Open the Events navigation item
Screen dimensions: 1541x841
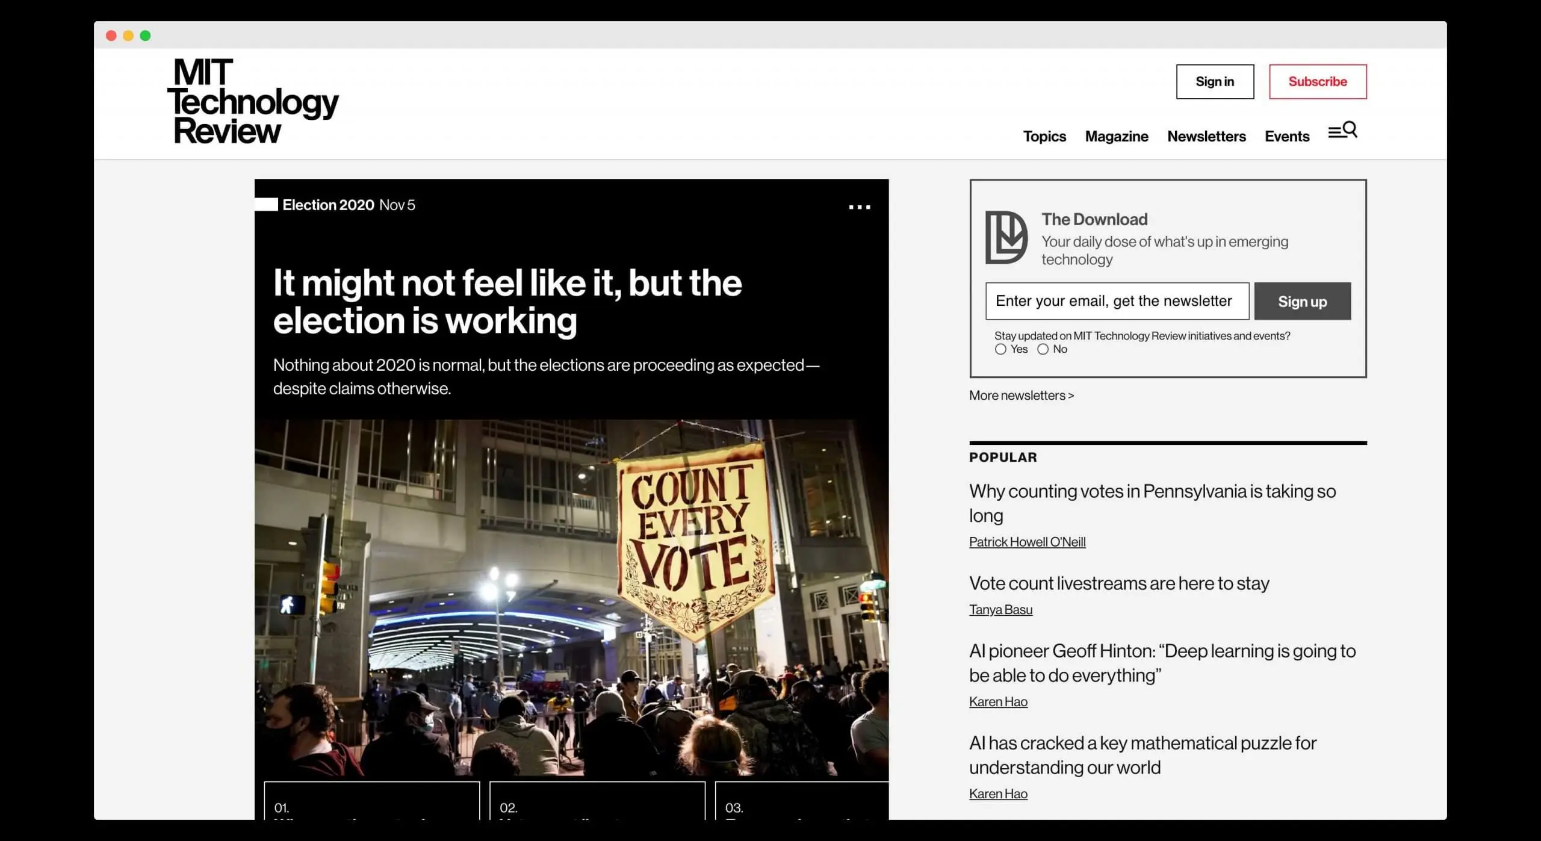point(1286,137)
